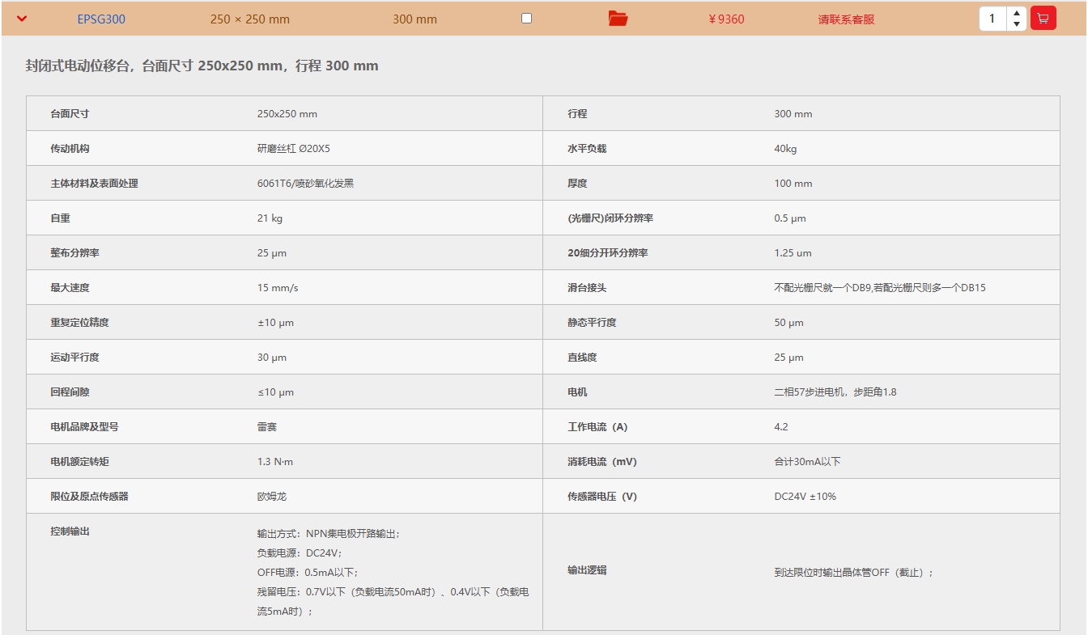This screenshot has height=635, width=1088.
Task: Click the 传动机构 label cell
Action: click(70, 149)
